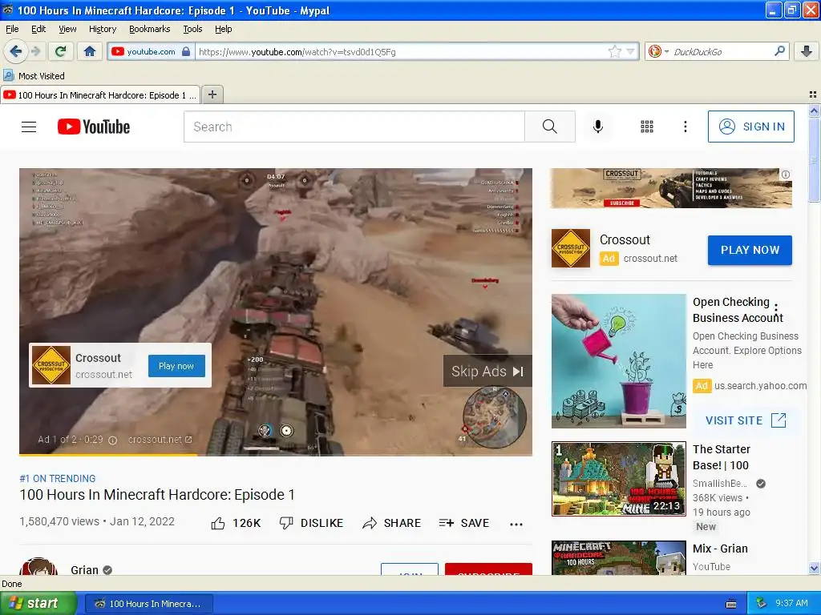Open options menu for the checking account ad
821x615 pixels.
point(776,308)
